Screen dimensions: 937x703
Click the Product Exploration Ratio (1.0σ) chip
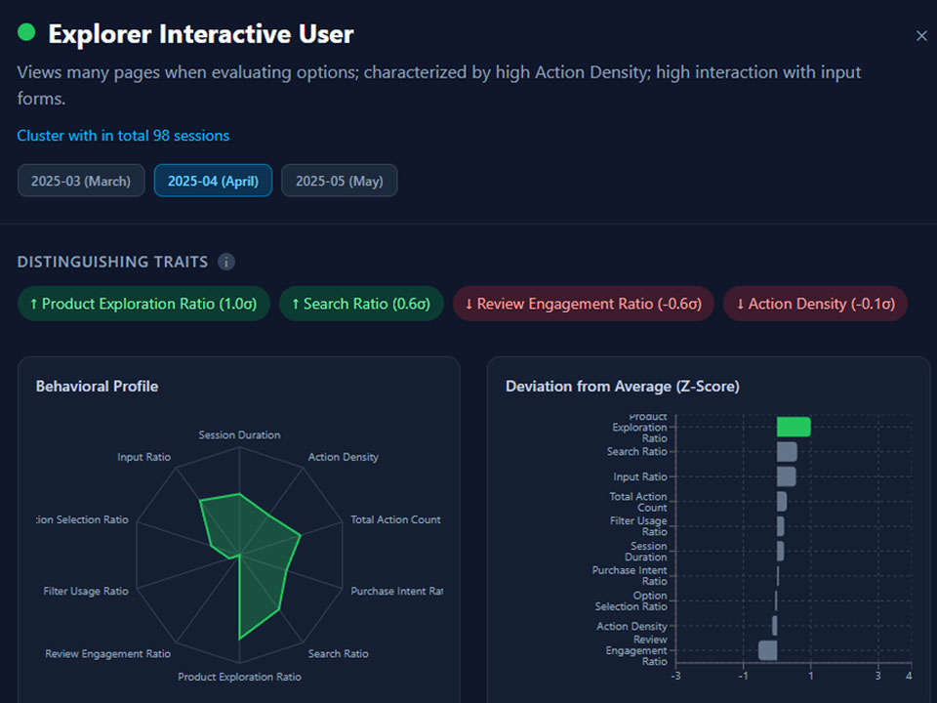143,304
